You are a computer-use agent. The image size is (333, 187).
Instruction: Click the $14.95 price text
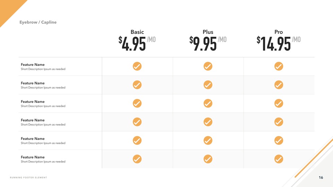pos(274,44)
